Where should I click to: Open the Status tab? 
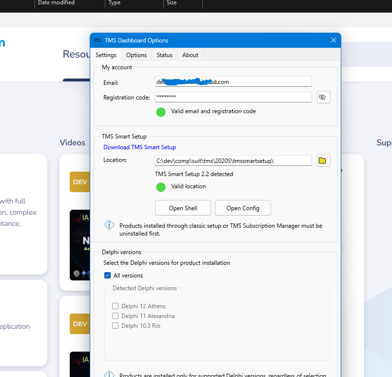164,55
